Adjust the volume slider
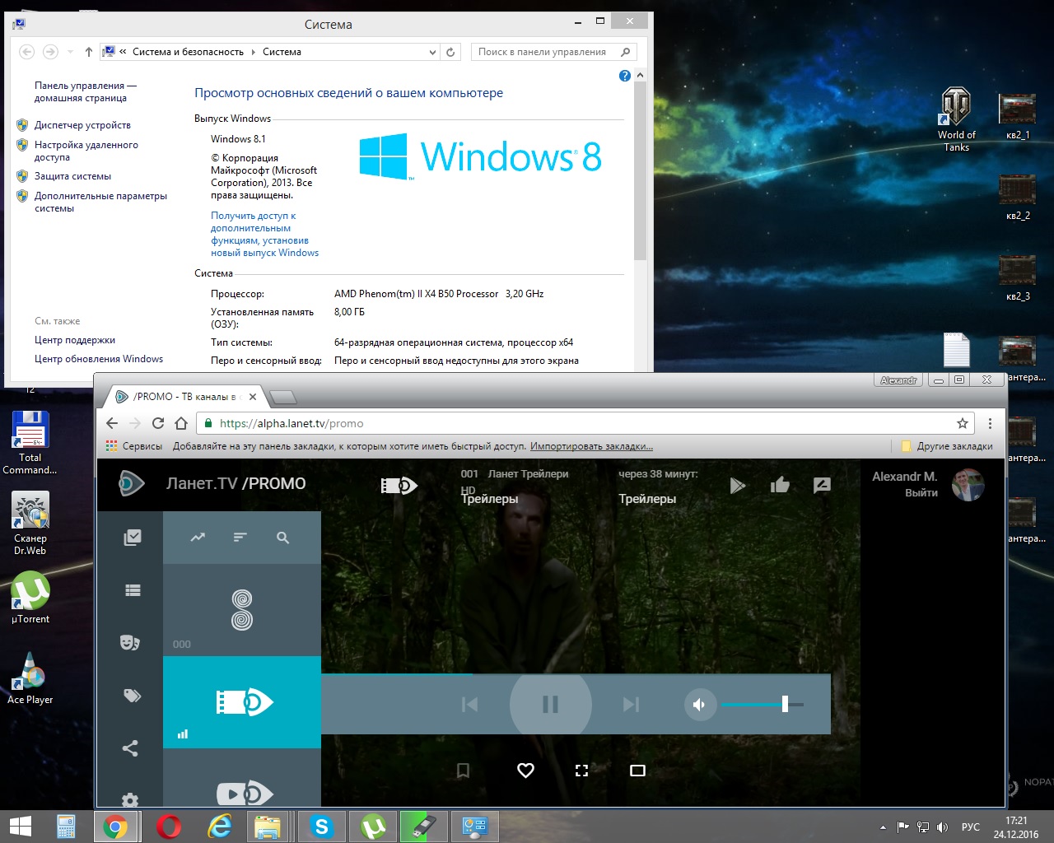The width and height of the screenshot is (1054, 843). (x=785, y=704)
